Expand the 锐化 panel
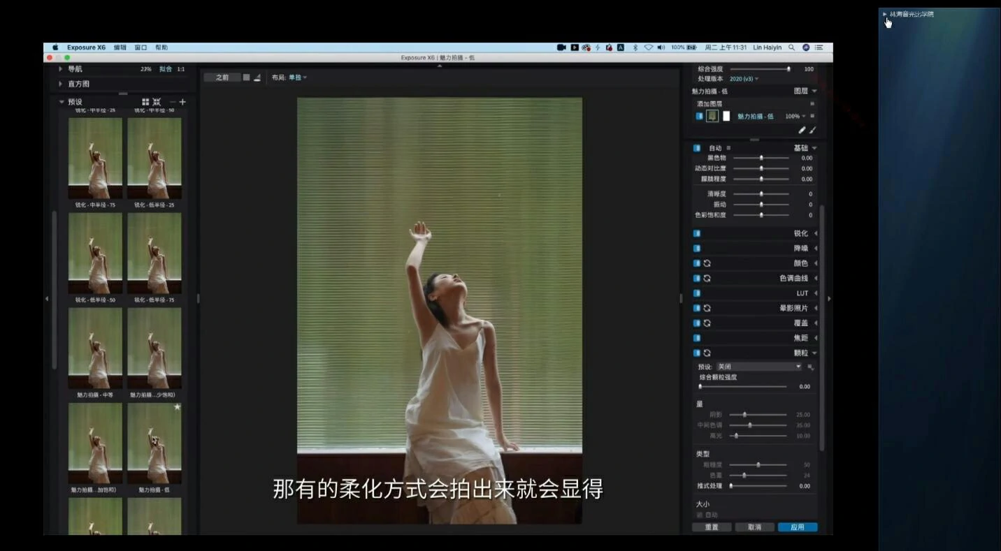Viewport: 1001px width, 551px height. 815,233
